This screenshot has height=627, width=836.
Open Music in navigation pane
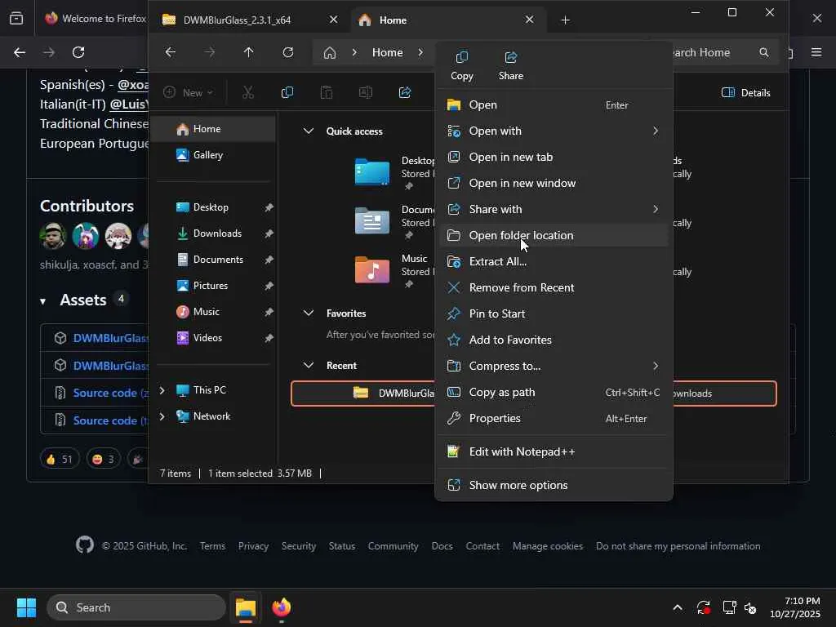tap(213, 312)
